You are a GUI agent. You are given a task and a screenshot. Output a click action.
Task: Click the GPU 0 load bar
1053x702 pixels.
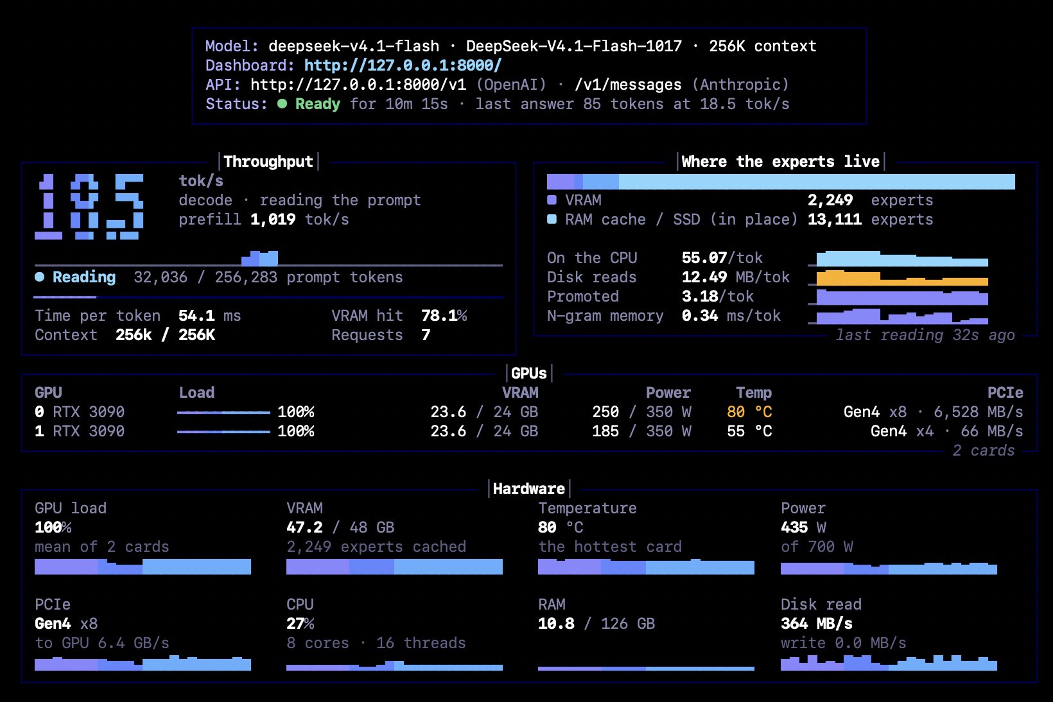click(223, 412)
